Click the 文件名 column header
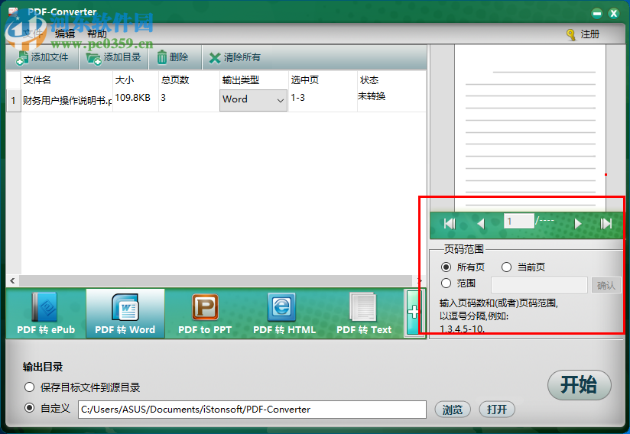 point(67,80)
